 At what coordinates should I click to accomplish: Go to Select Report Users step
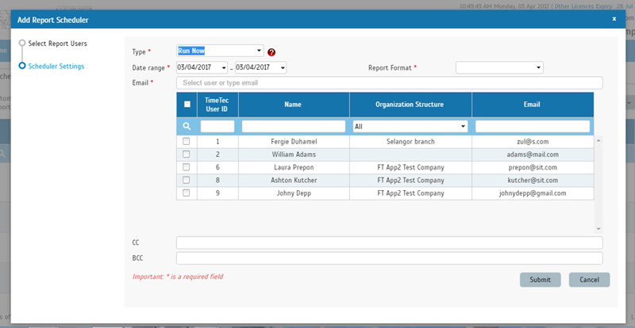[57, 44]
